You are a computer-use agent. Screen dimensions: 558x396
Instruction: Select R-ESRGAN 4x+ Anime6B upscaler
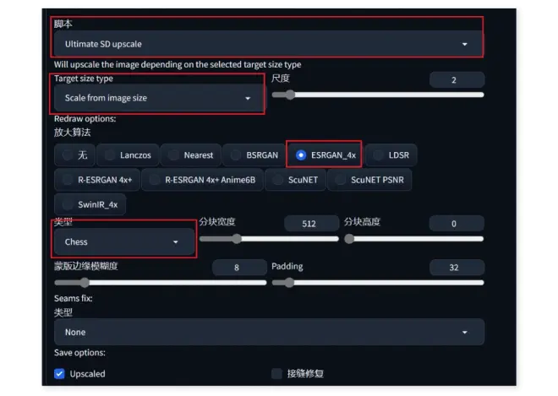point(202,180)
